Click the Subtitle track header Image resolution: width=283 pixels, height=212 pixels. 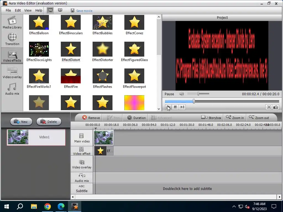tap(82, 189)
